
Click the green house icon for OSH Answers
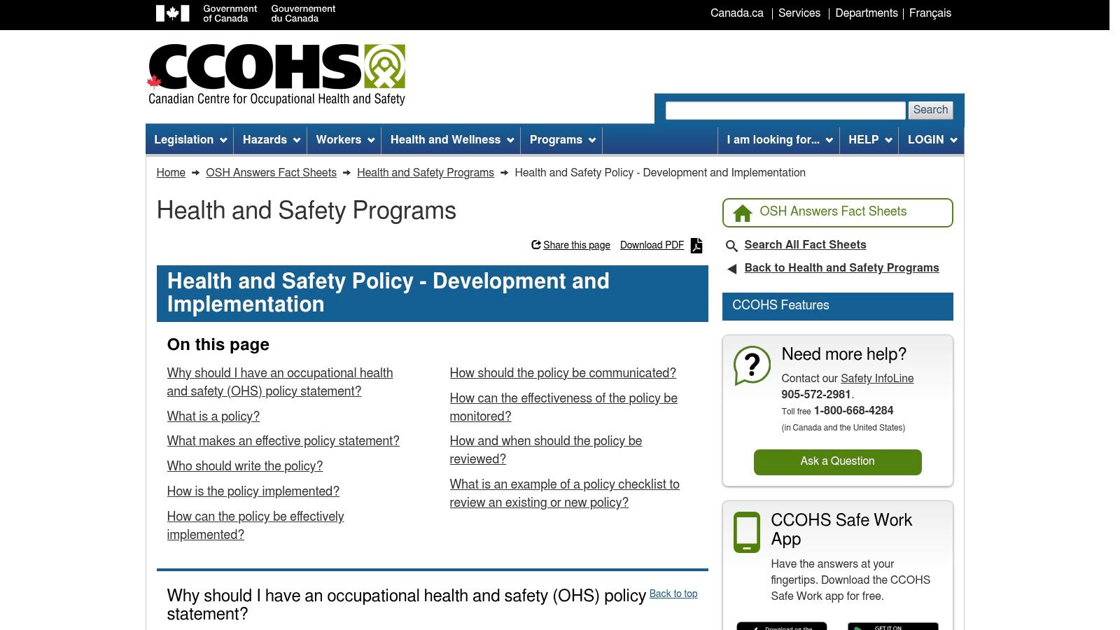[743, 213]
